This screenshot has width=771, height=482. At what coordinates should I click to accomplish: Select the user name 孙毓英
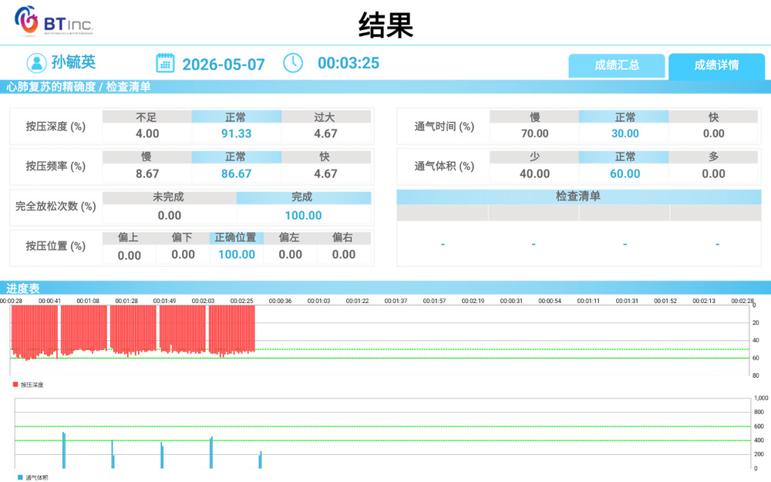73,62
